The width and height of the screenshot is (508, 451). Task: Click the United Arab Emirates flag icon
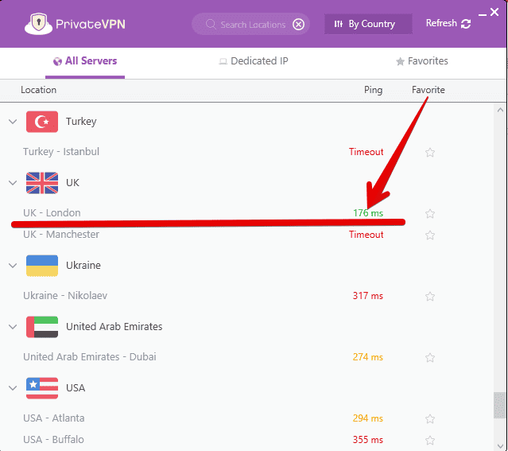tap(42, 327)
